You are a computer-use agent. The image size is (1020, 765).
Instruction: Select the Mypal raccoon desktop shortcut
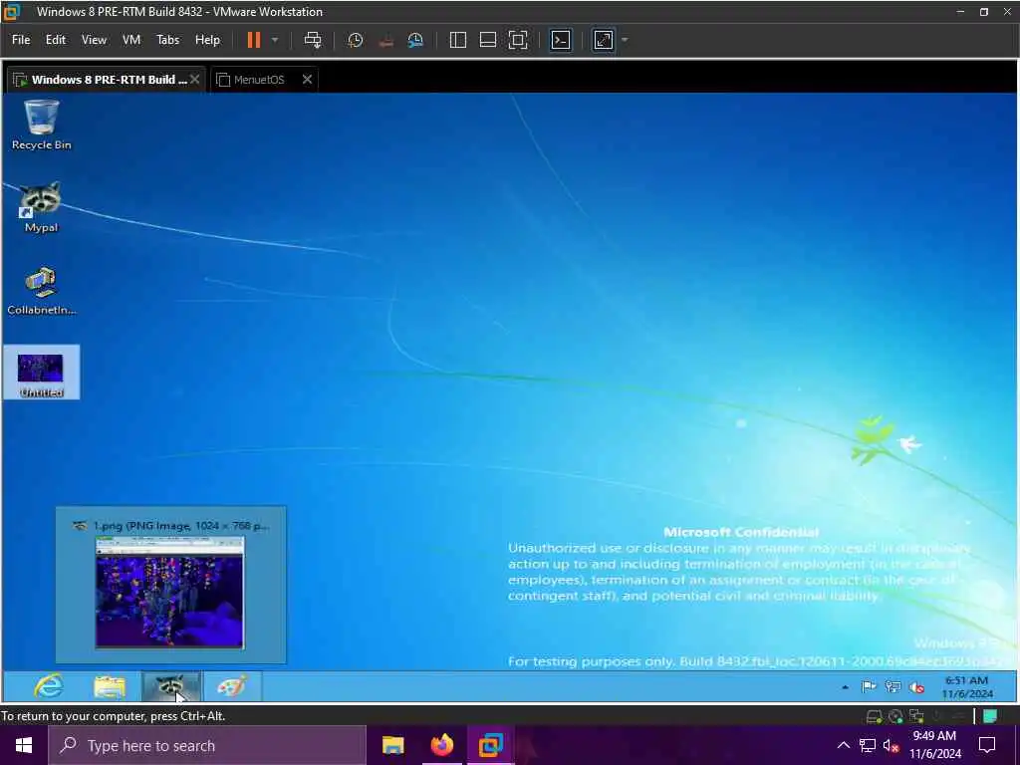(x=41, y=207)
